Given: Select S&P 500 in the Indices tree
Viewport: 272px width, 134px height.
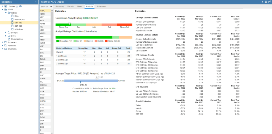Looking at the screenshot, I should pyautogui.click(x=18, y=26).
